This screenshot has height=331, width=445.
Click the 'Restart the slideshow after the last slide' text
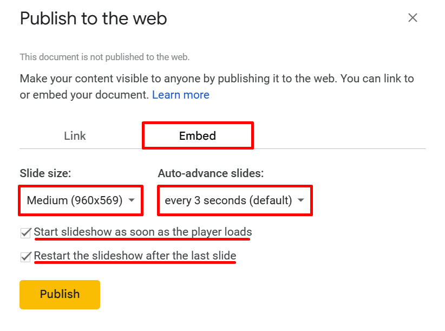135,255
